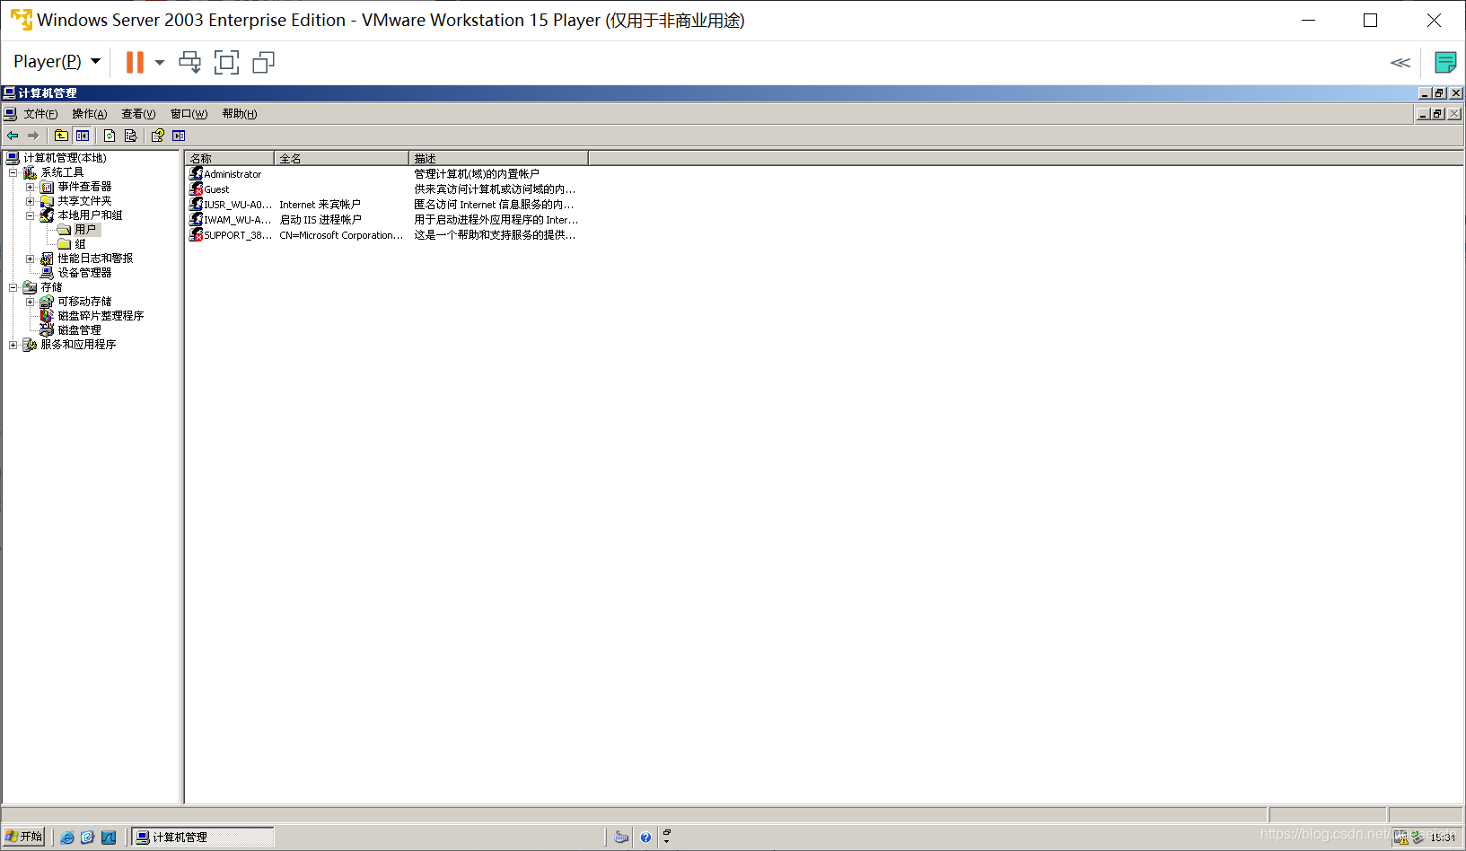Screen dimensions: 1466x851
Task: Pause the virtual machine
Action: pos(135,62)
